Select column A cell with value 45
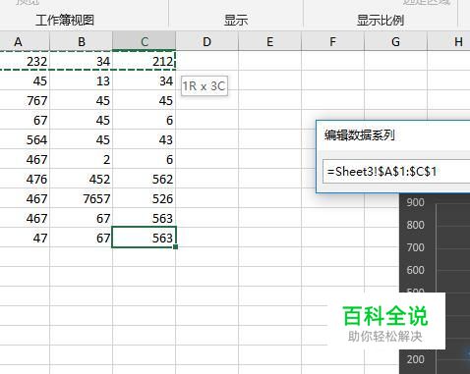470x374 pixels. pyautogui.click(x=25, y=80)
